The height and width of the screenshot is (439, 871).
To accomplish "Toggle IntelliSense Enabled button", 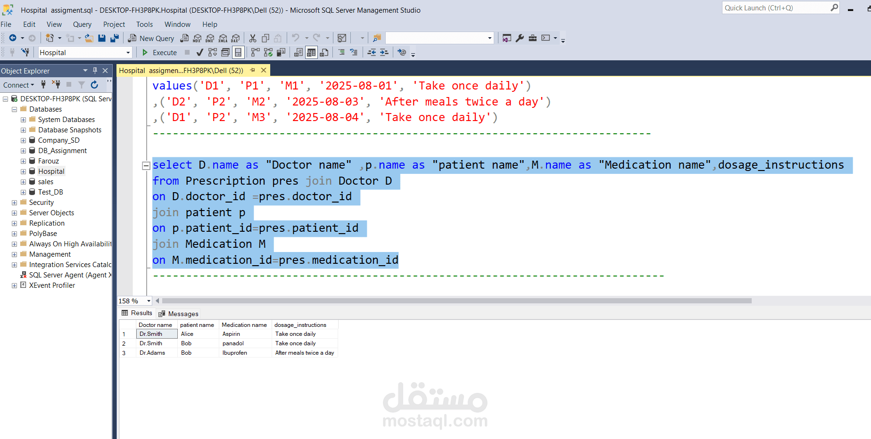I will click(x=238, y=52).
